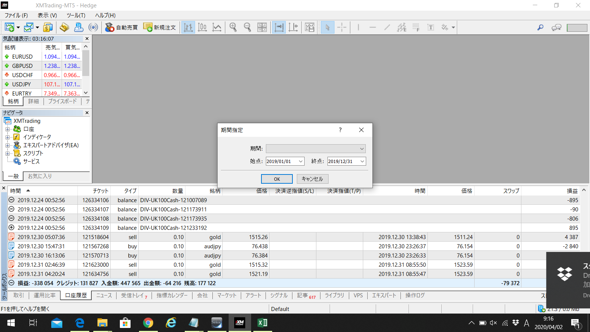This screenshot has height=332, width=590.
Task: Toggle bar chart display mode
Action: [188, 27]
